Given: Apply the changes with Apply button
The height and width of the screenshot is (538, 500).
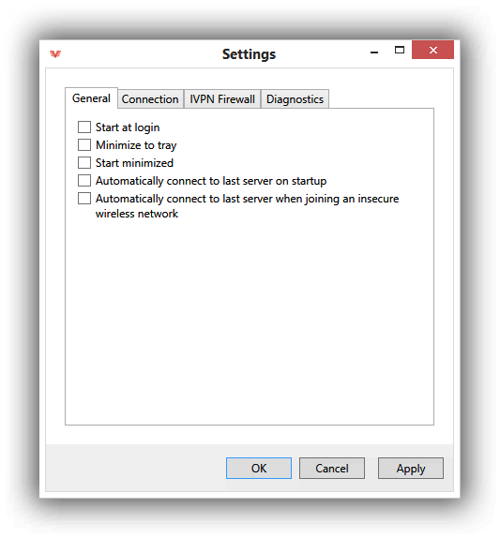Looking at the screenshot, I should (411, 468).
